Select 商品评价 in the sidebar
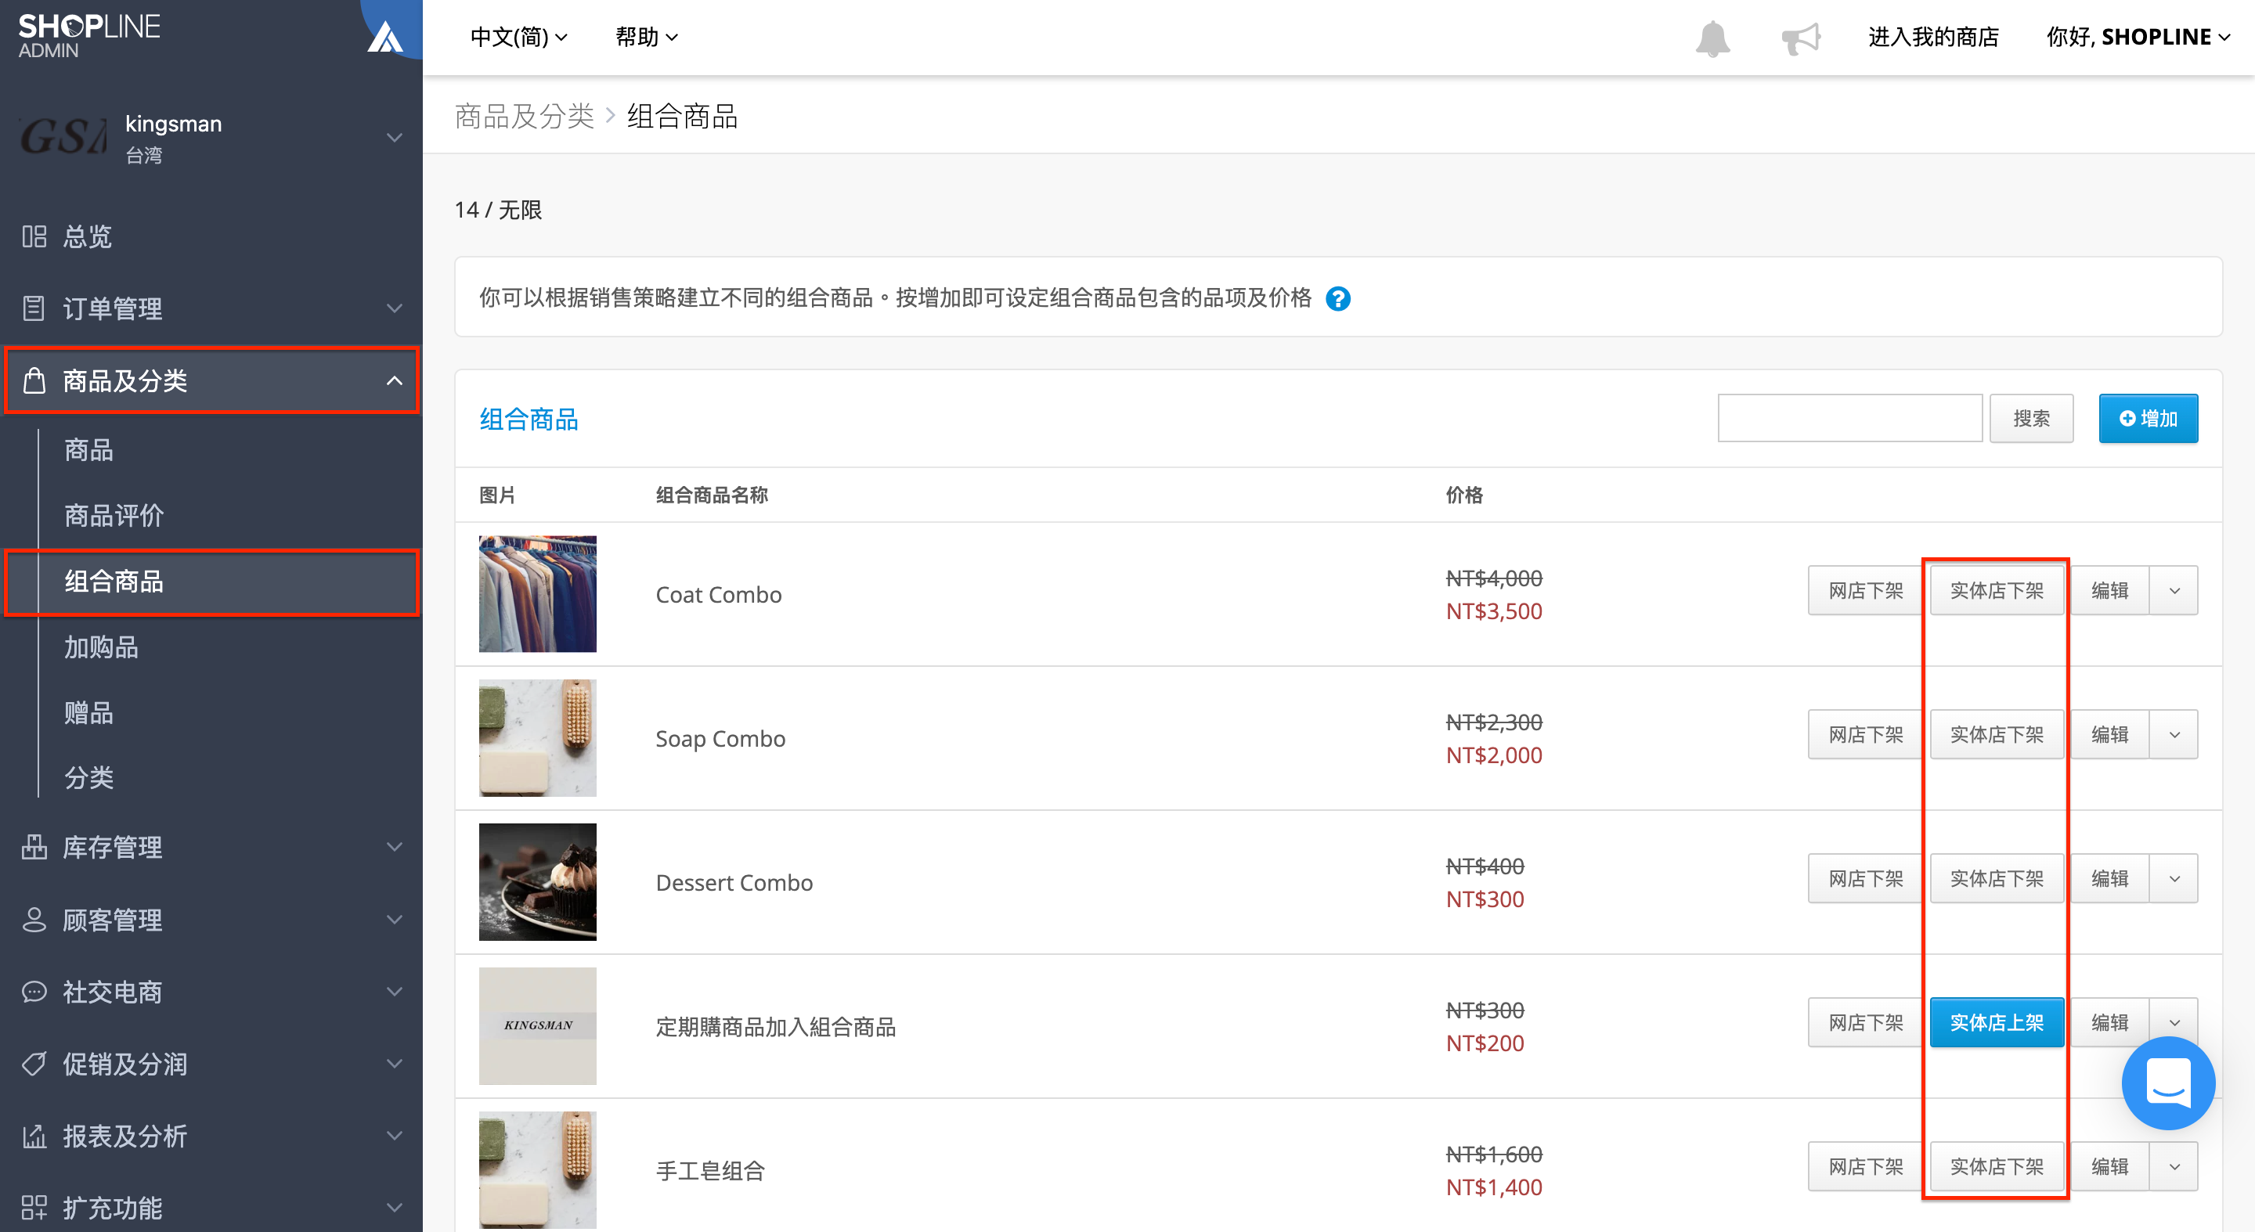2255x1232 pixels. coord(114,515)
